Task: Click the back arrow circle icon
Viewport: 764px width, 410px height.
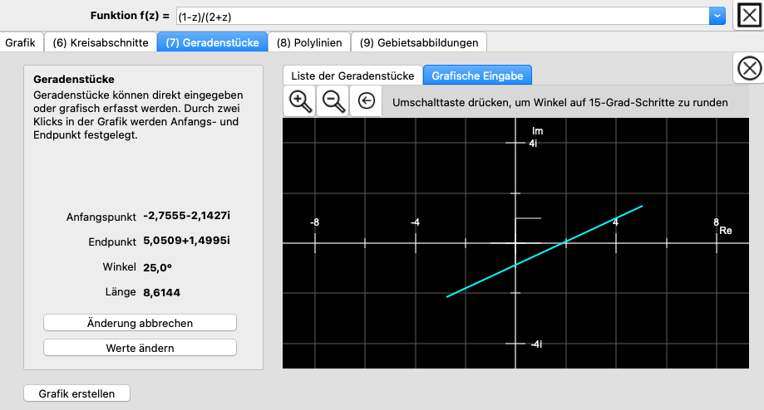Action: (367, 101)
